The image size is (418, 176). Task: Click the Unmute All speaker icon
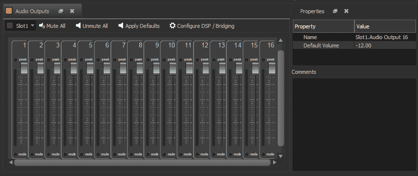coord(78,25)
